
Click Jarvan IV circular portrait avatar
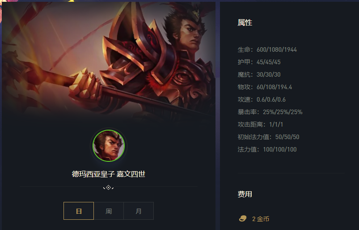[109, 146]
